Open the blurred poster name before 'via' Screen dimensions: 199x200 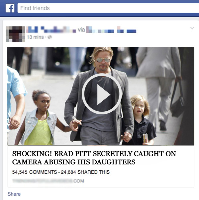pos(51,29)
